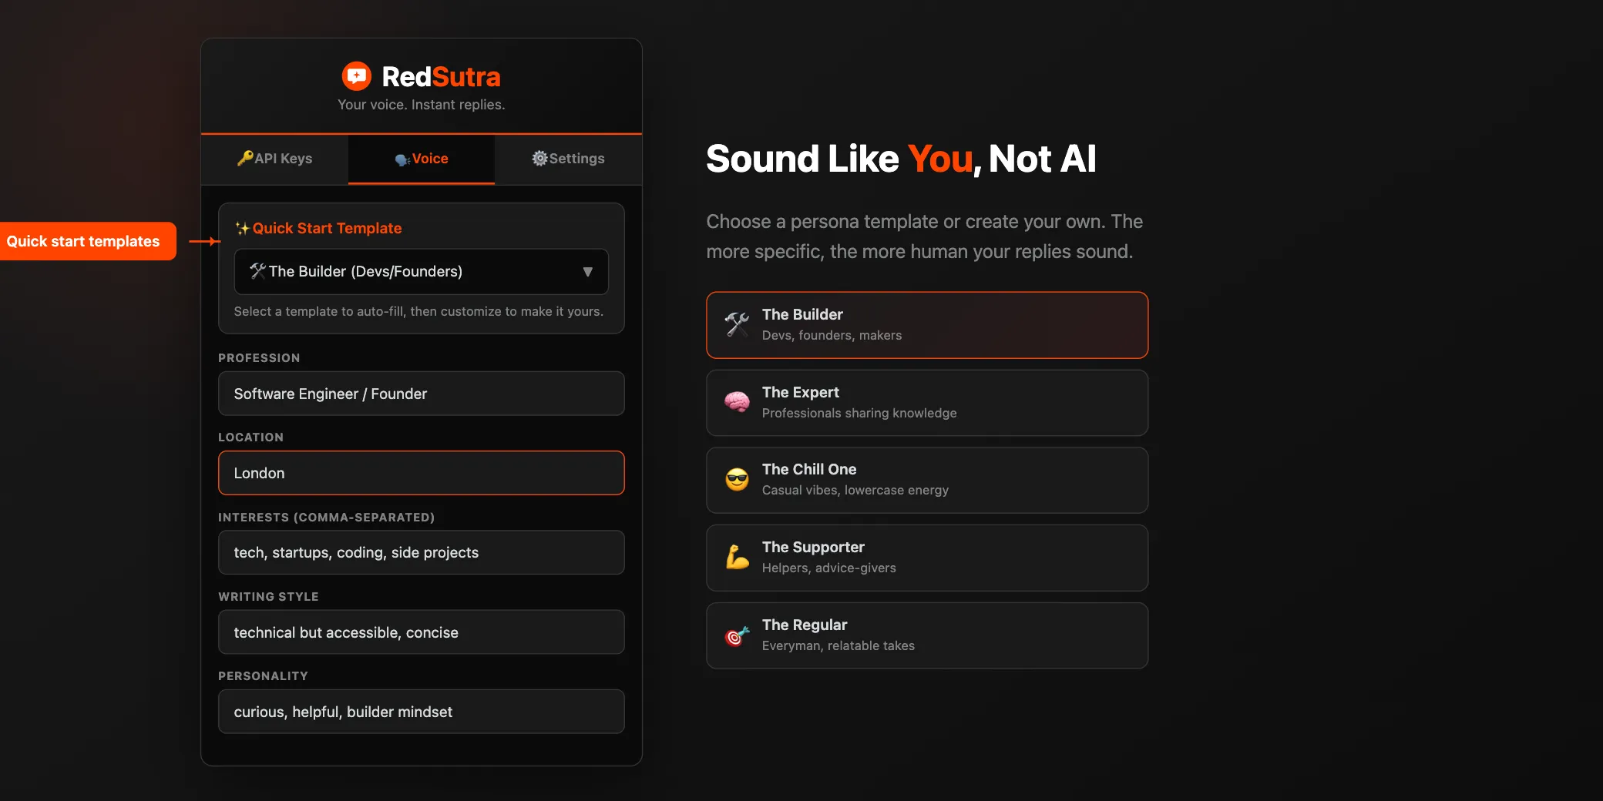The width and height of the screenshot is (1603, 801).
Task: Click the RedSutra speech bubble logo
Action: (358, 75)
